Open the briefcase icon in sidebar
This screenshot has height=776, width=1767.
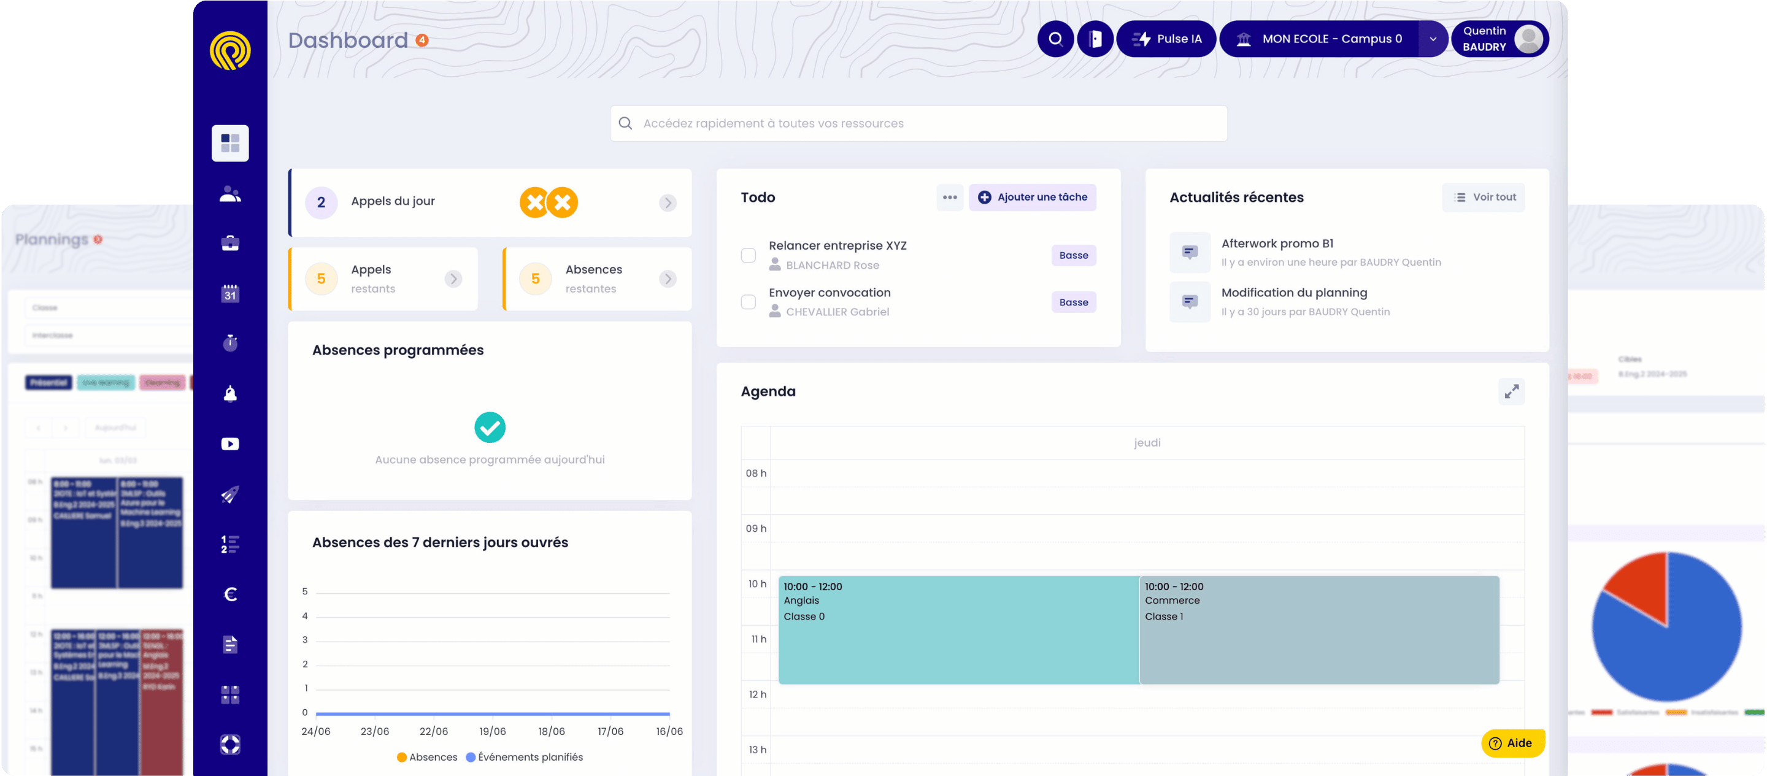[230, 244]
